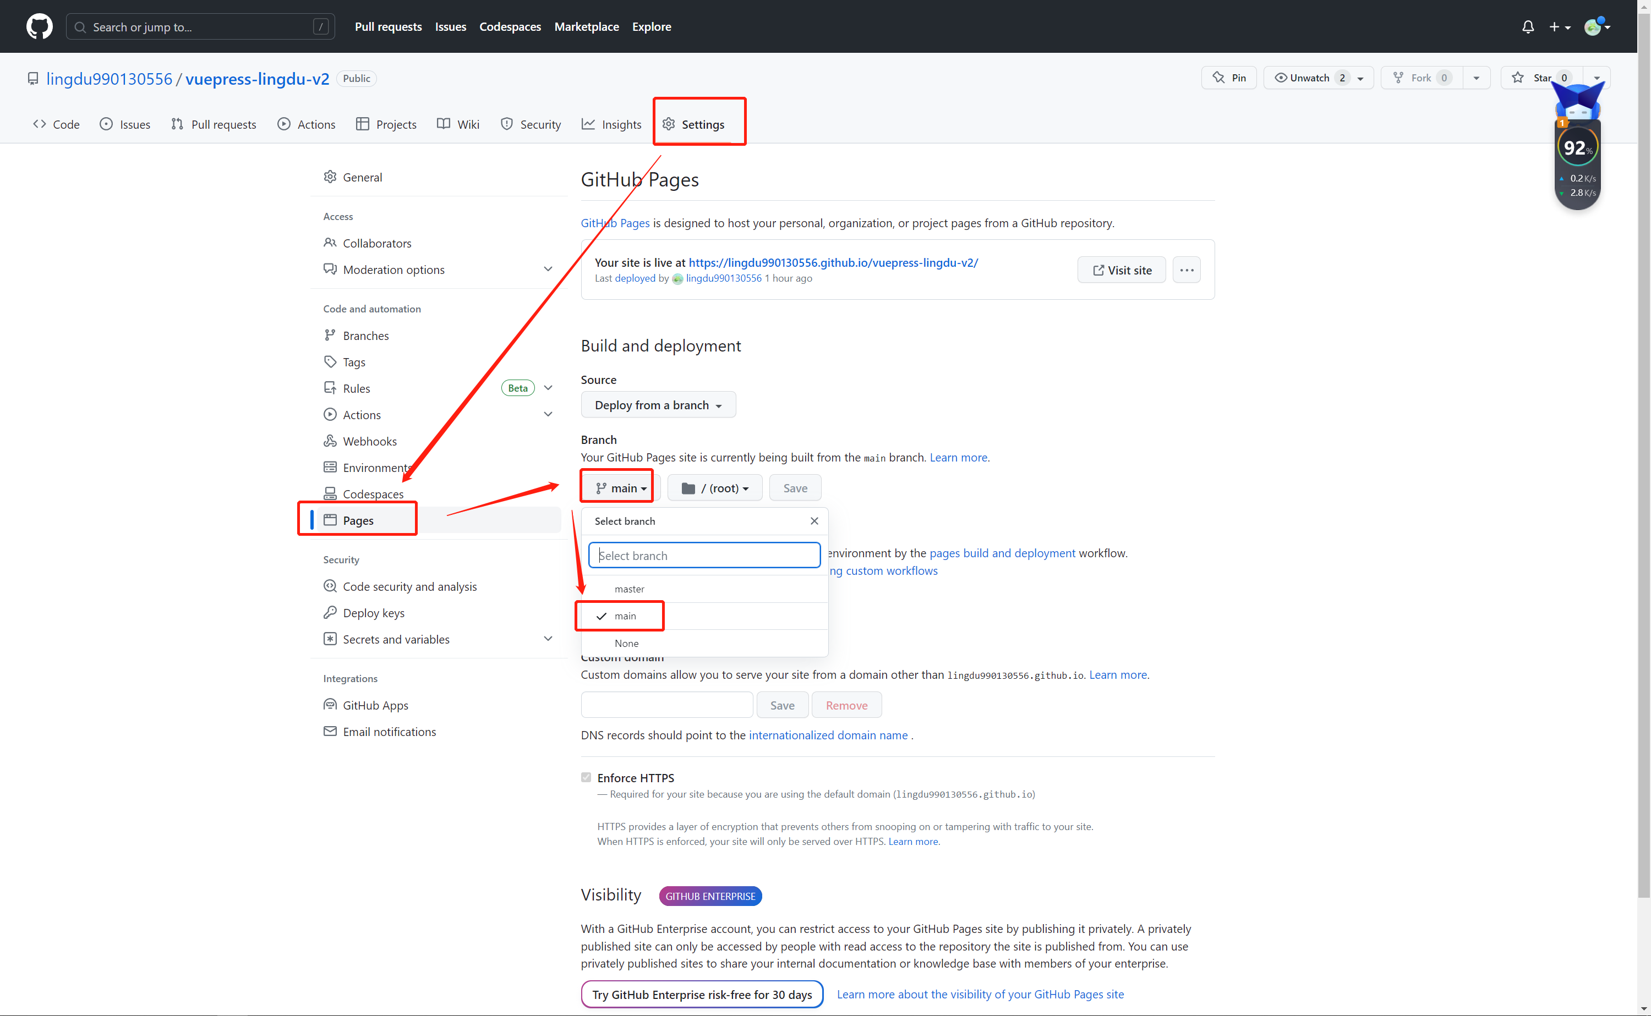Close the Select branch popup
The image size is (1651, 1016).
tap(814, 521)
